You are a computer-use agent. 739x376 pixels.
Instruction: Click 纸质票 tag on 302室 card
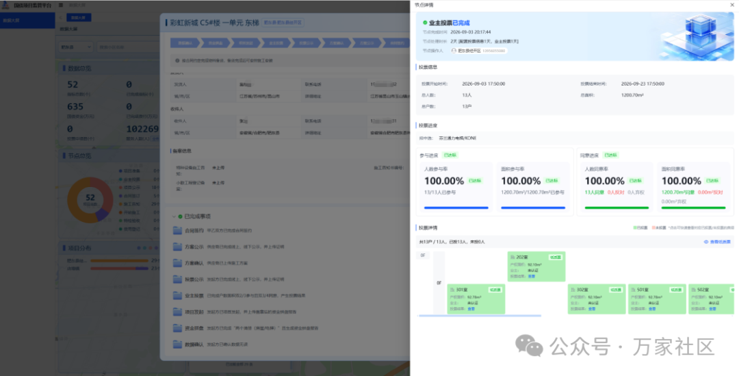616,290
